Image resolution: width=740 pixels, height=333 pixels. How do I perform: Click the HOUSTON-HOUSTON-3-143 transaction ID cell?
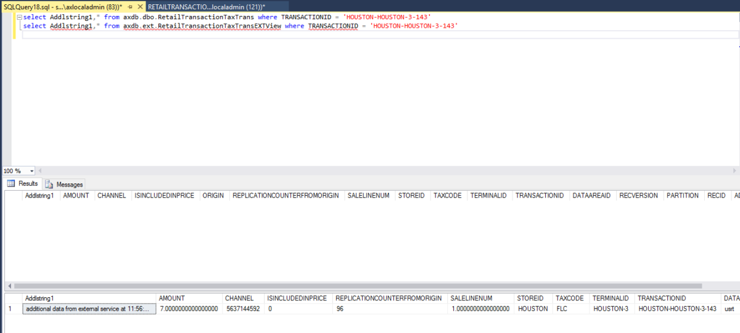tap(677, 308)
